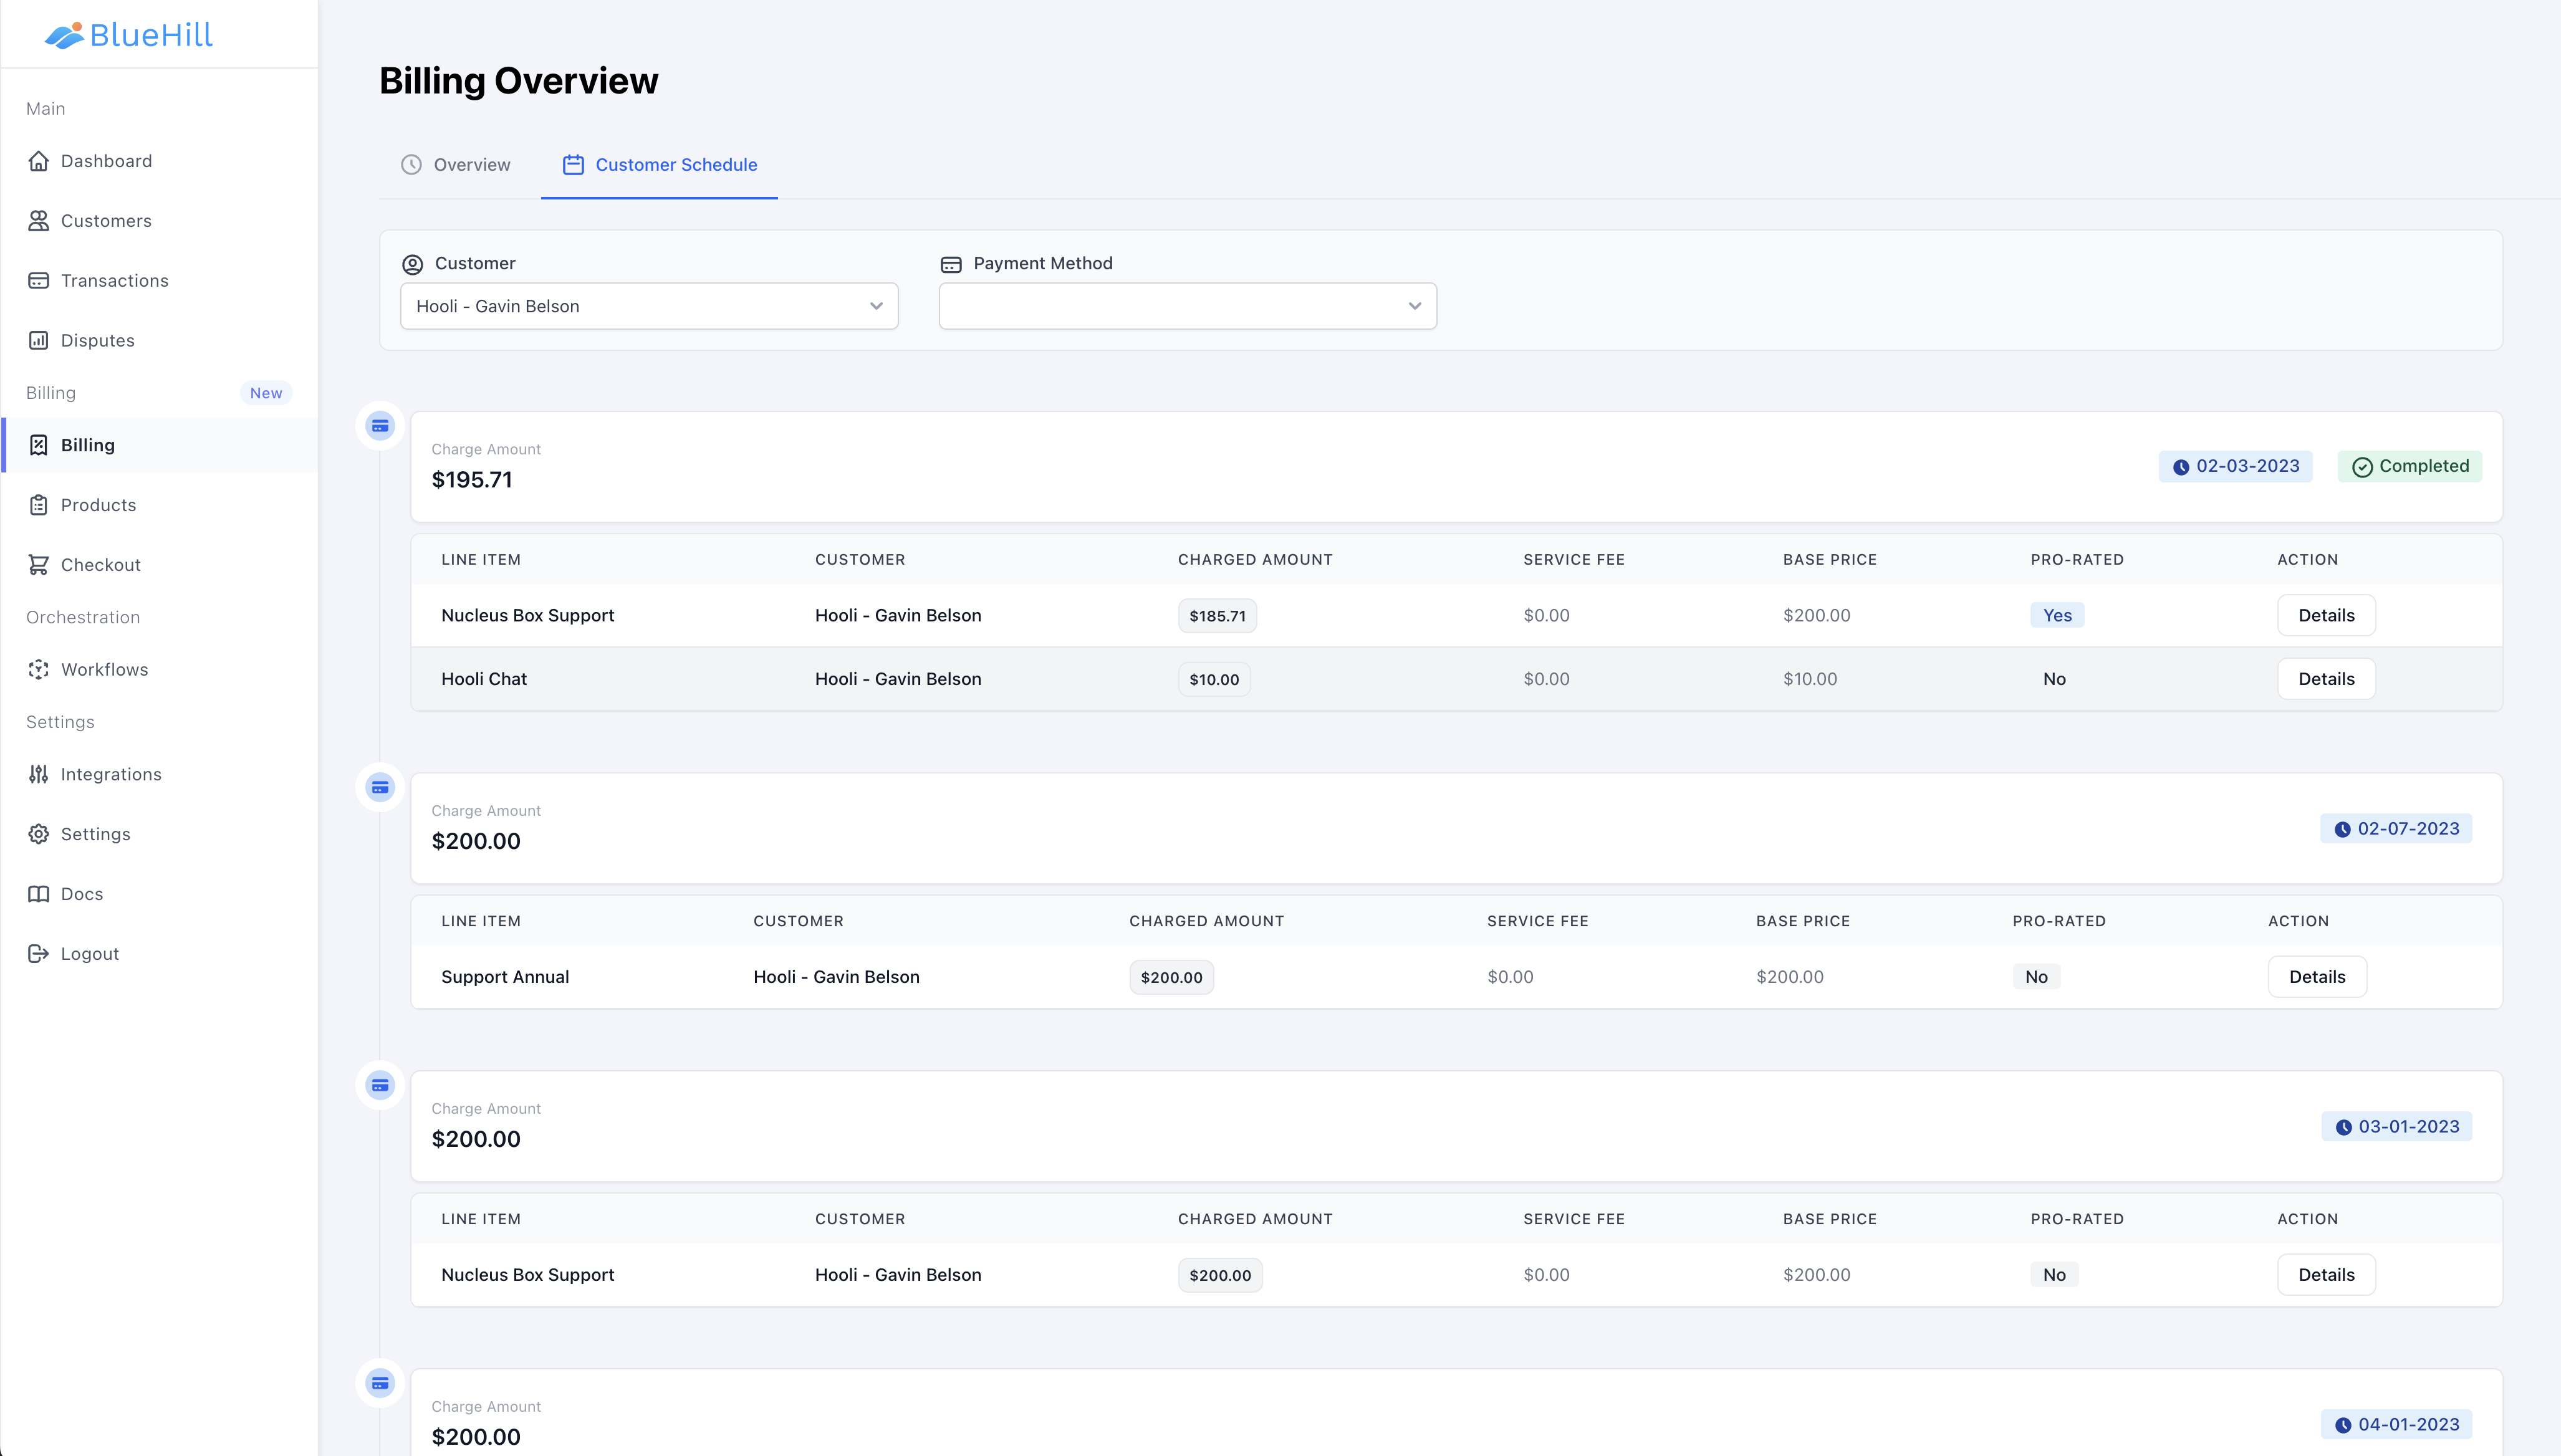This screenshot has height=1456, width=2561.
Task: Click the $185.71 charged amount chip
Action: point(1217,616)
